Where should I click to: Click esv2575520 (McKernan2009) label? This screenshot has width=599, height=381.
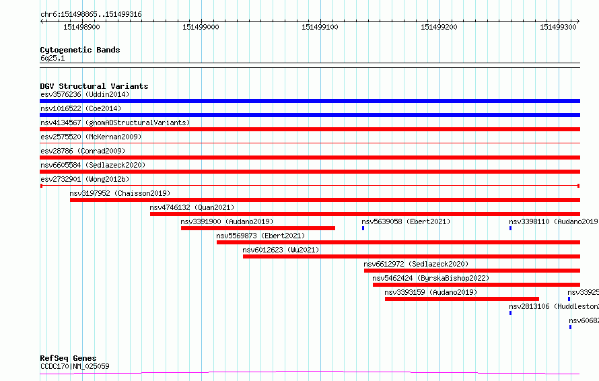[91, 137]
